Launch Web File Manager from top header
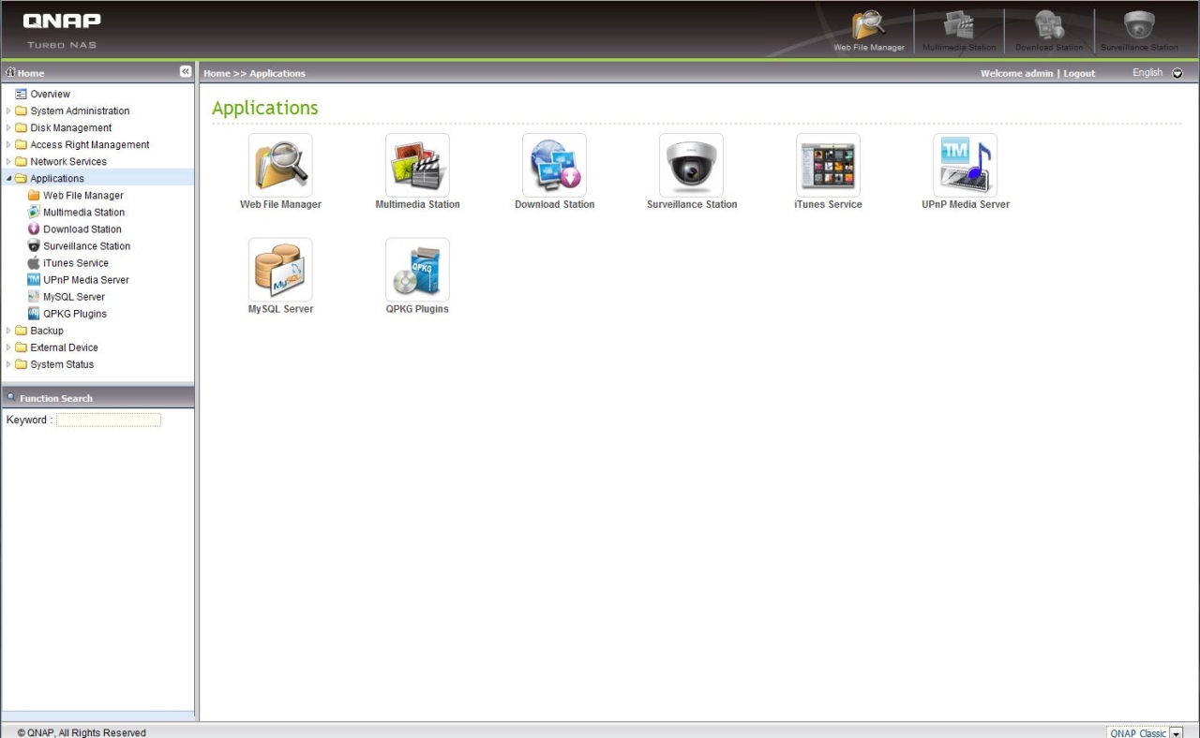The height and width of the screenshot is (738, 1200). click(869, 30)
